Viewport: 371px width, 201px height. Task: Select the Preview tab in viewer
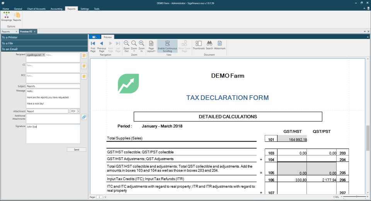point(108,37)
